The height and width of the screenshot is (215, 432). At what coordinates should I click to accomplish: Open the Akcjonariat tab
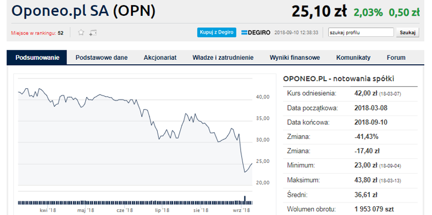[x=160, y=58]
